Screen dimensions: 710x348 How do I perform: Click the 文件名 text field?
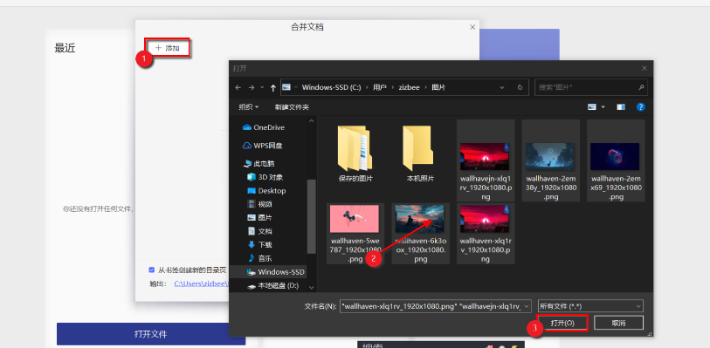click(x=431, y=306)
